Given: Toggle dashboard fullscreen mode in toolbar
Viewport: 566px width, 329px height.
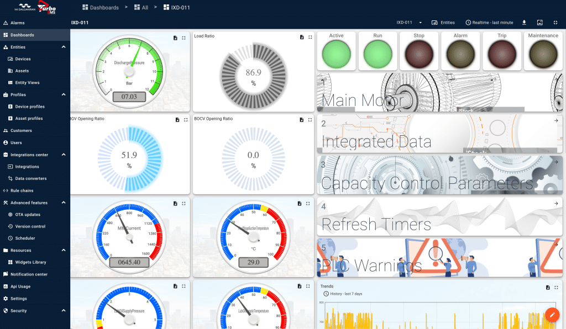Looking at the screenshot, I should tap(555, 23).
